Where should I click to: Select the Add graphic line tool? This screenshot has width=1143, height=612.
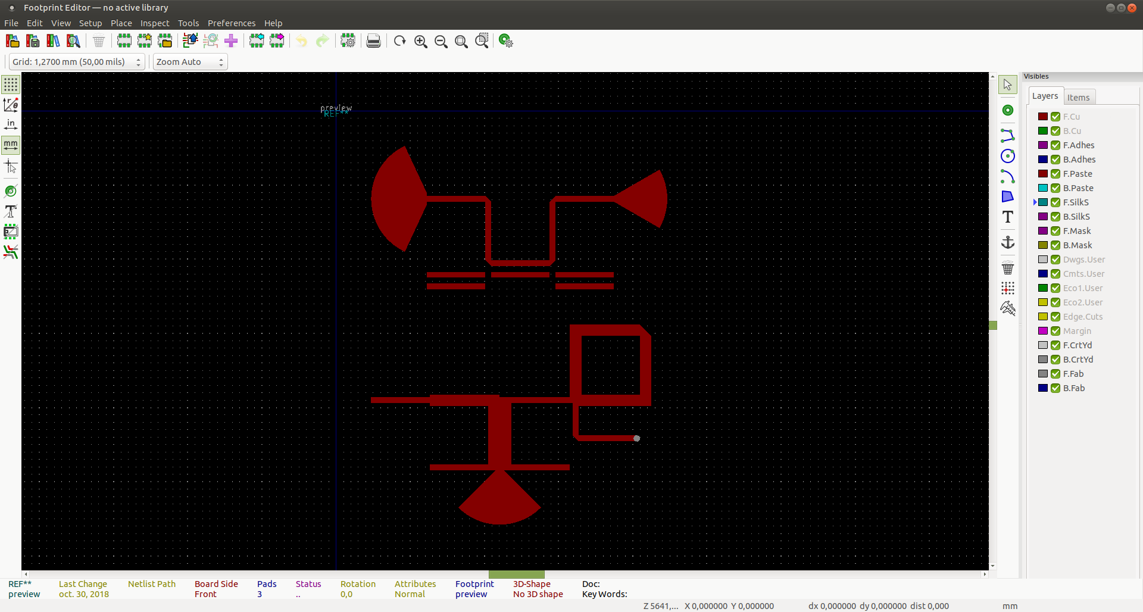(x=1008, y=136)
